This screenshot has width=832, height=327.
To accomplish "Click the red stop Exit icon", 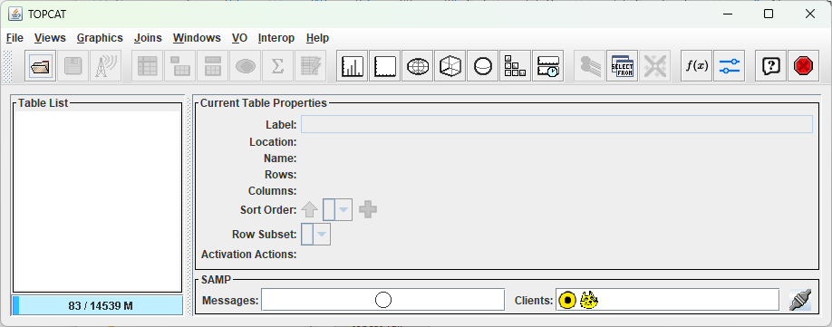I will coord(803,66).
